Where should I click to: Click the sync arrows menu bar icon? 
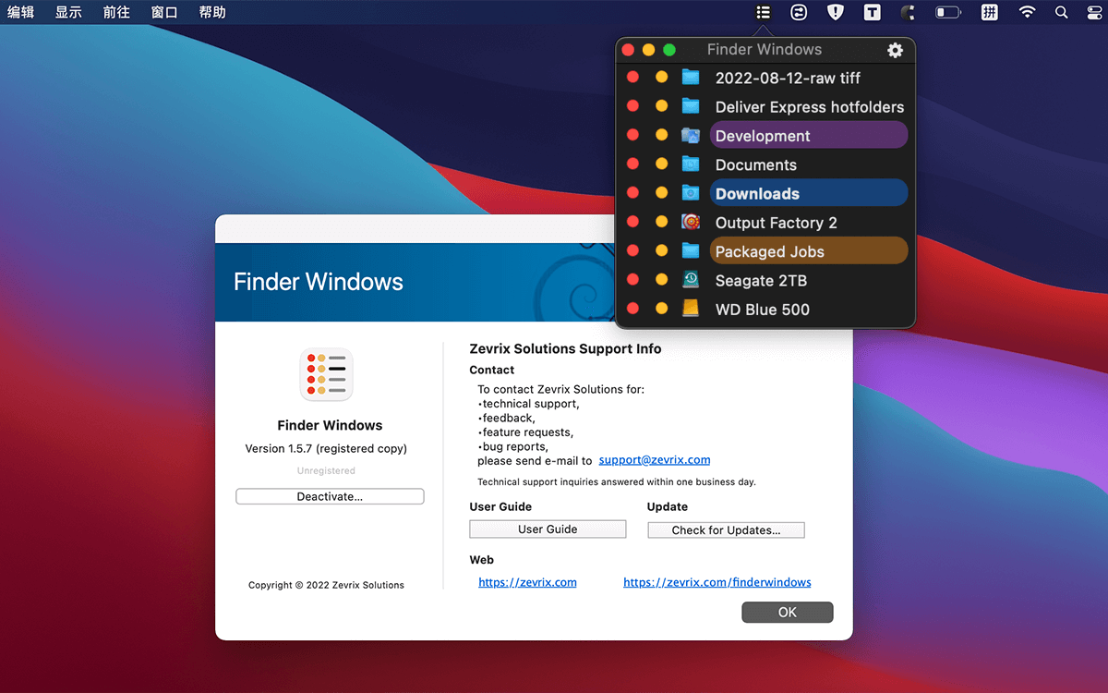800,12
